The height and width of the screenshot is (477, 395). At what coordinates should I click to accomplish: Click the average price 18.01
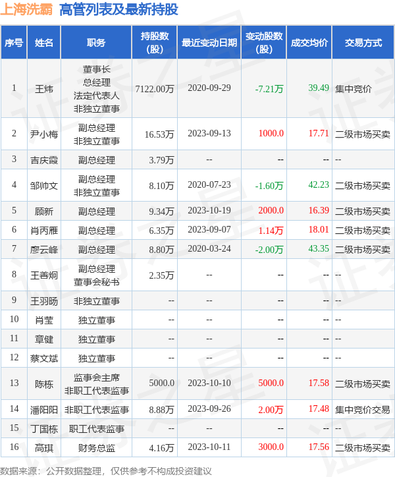tap(319, 229)
